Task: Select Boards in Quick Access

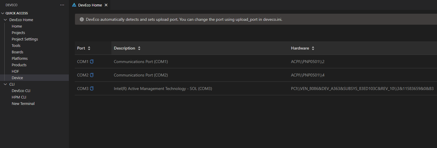Action: [x=17, y=52]
